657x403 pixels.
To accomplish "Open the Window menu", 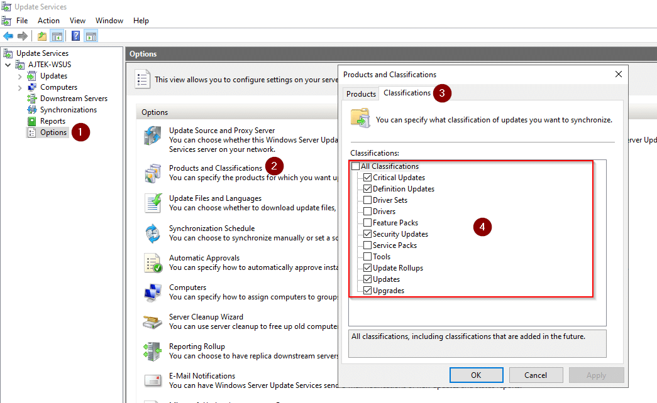I will point(109,21).
